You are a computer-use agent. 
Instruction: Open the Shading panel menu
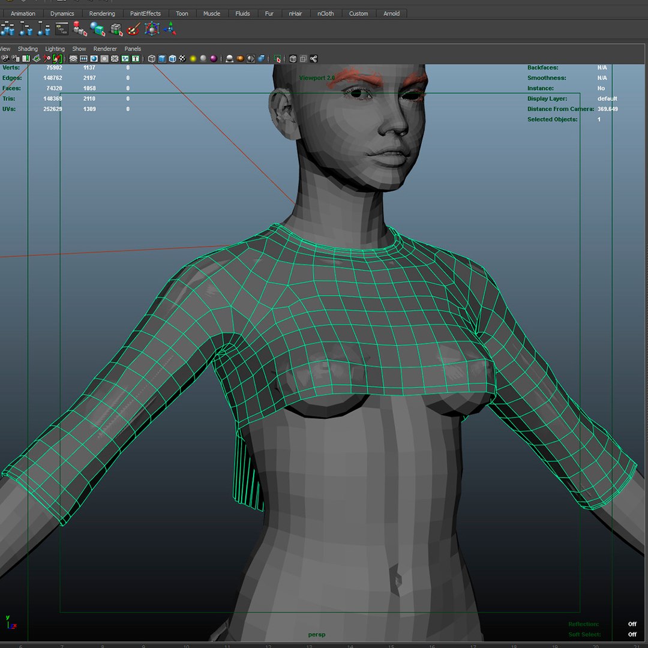(x=28, y=49)
